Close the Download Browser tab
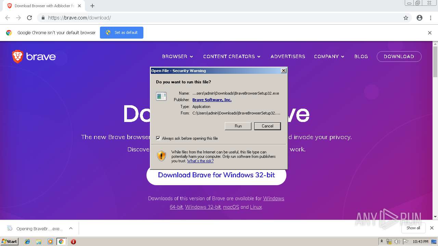The width and height of the screenshot is (438, 246). (79, 6)
